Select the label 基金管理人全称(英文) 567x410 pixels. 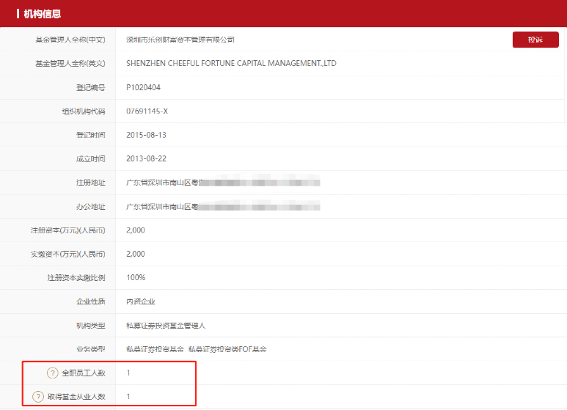(x=70, y=63)
